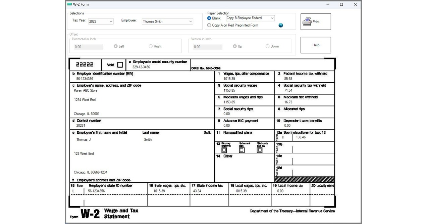
Task: Select the Down vertical offset option
Action: pyautogui.click(x=268, y=46)
